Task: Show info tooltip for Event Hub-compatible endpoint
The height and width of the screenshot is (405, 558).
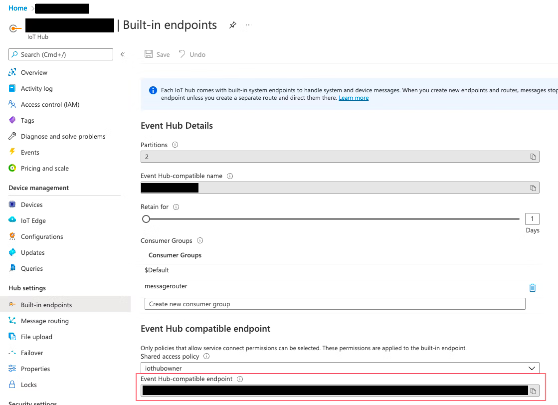Action: click(240, 379)
